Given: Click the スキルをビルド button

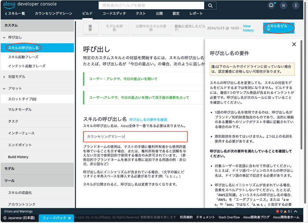Looking at the screenshot, I should [x=278, y=28].
